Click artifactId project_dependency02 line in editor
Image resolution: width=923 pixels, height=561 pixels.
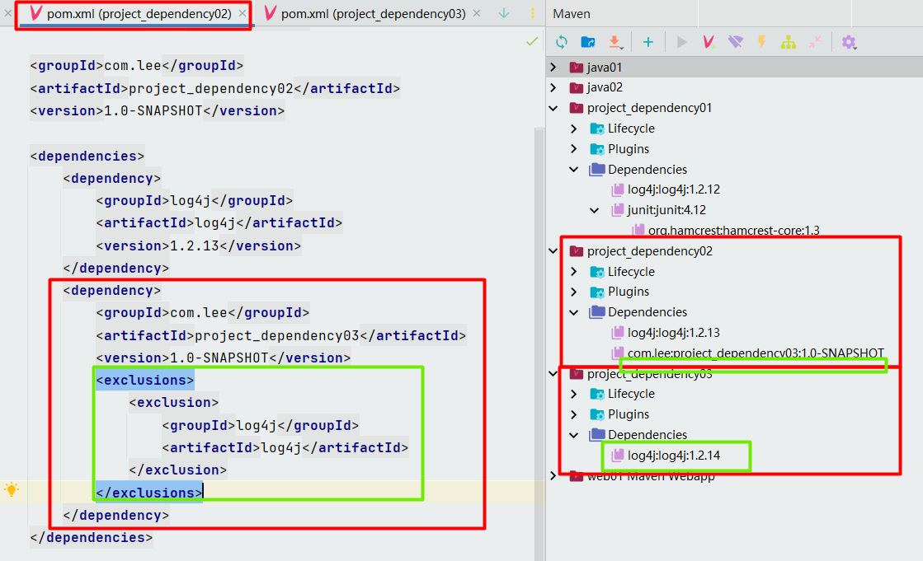214,88
